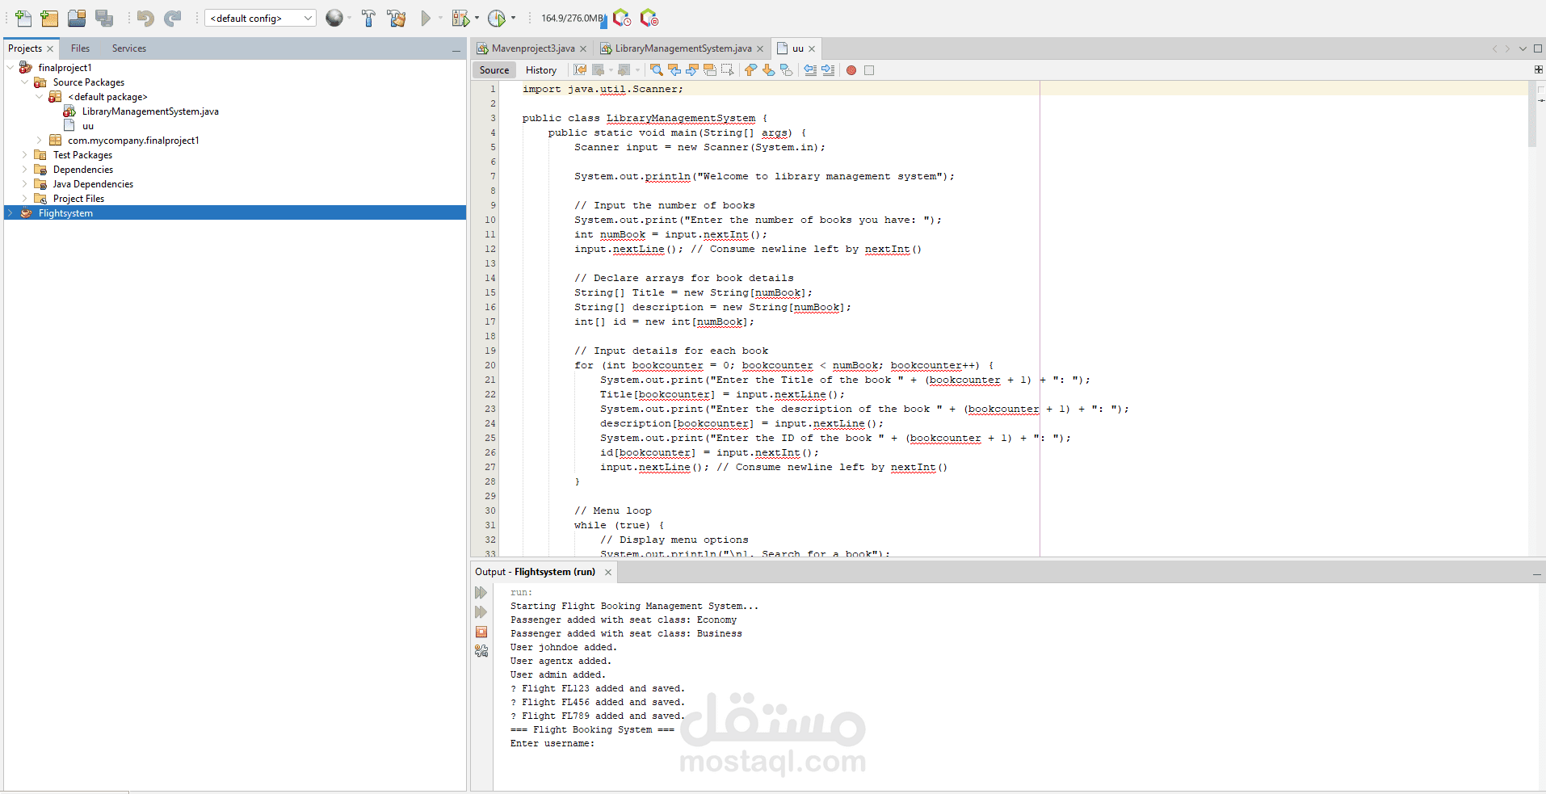Click the Undo arrow icon

click(x=145, y=18)
